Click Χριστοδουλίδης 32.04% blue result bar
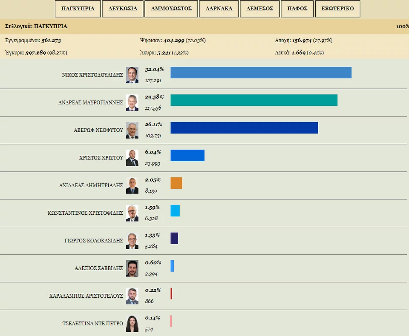The image size is (409, 336). 261,73
